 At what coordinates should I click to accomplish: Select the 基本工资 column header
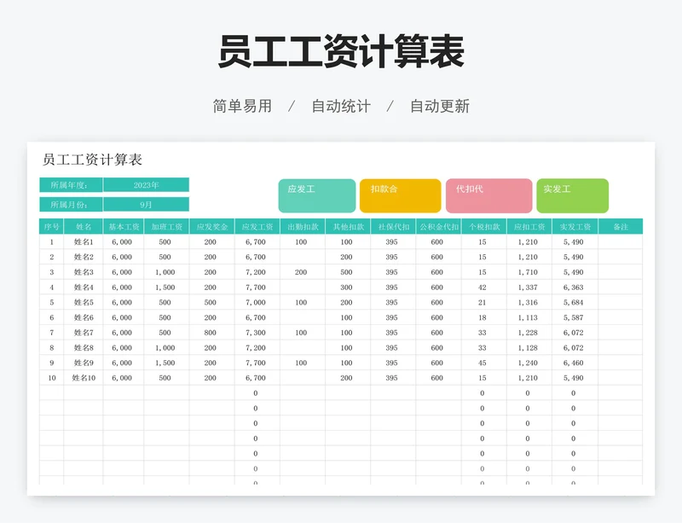[124, 226]
